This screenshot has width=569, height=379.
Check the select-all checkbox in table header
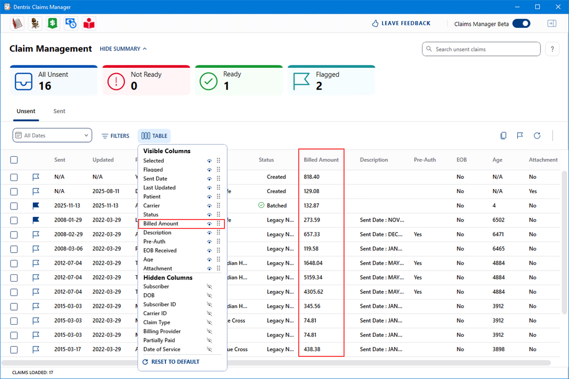coord(14,160)
